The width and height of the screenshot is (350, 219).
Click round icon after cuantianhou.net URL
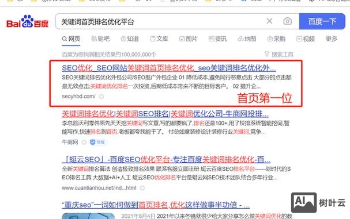tap(142, 188)
